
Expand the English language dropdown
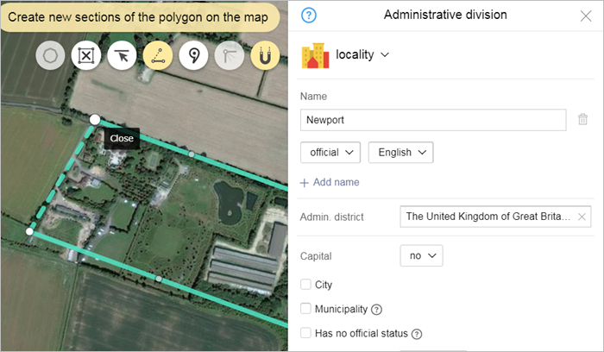pyautogui.click(x=400, y=153)
